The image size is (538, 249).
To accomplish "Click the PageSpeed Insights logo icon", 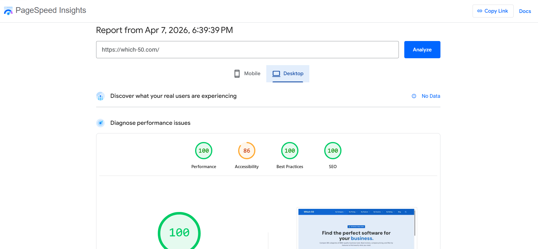I will coord(8,11).
